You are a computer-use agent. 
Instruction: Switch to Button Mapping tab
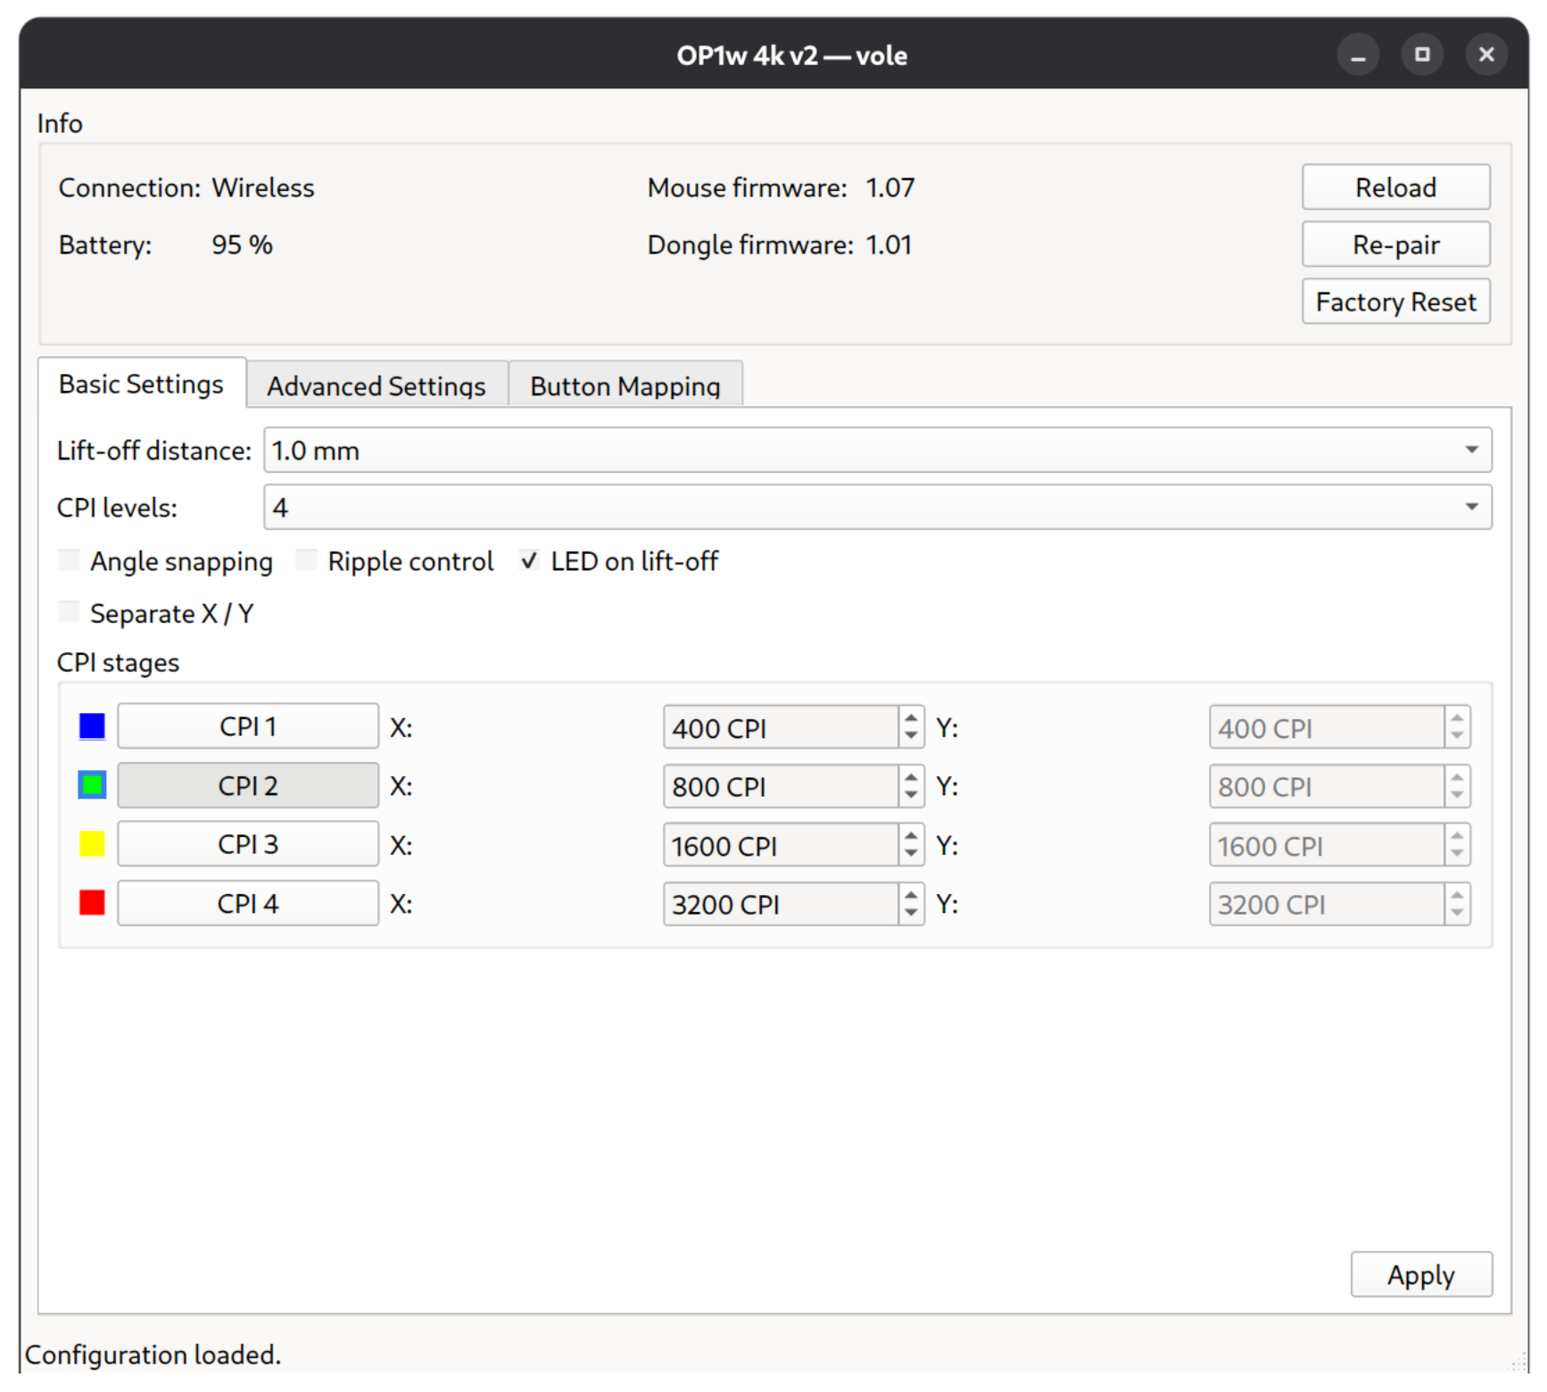(x=625, y=385)
